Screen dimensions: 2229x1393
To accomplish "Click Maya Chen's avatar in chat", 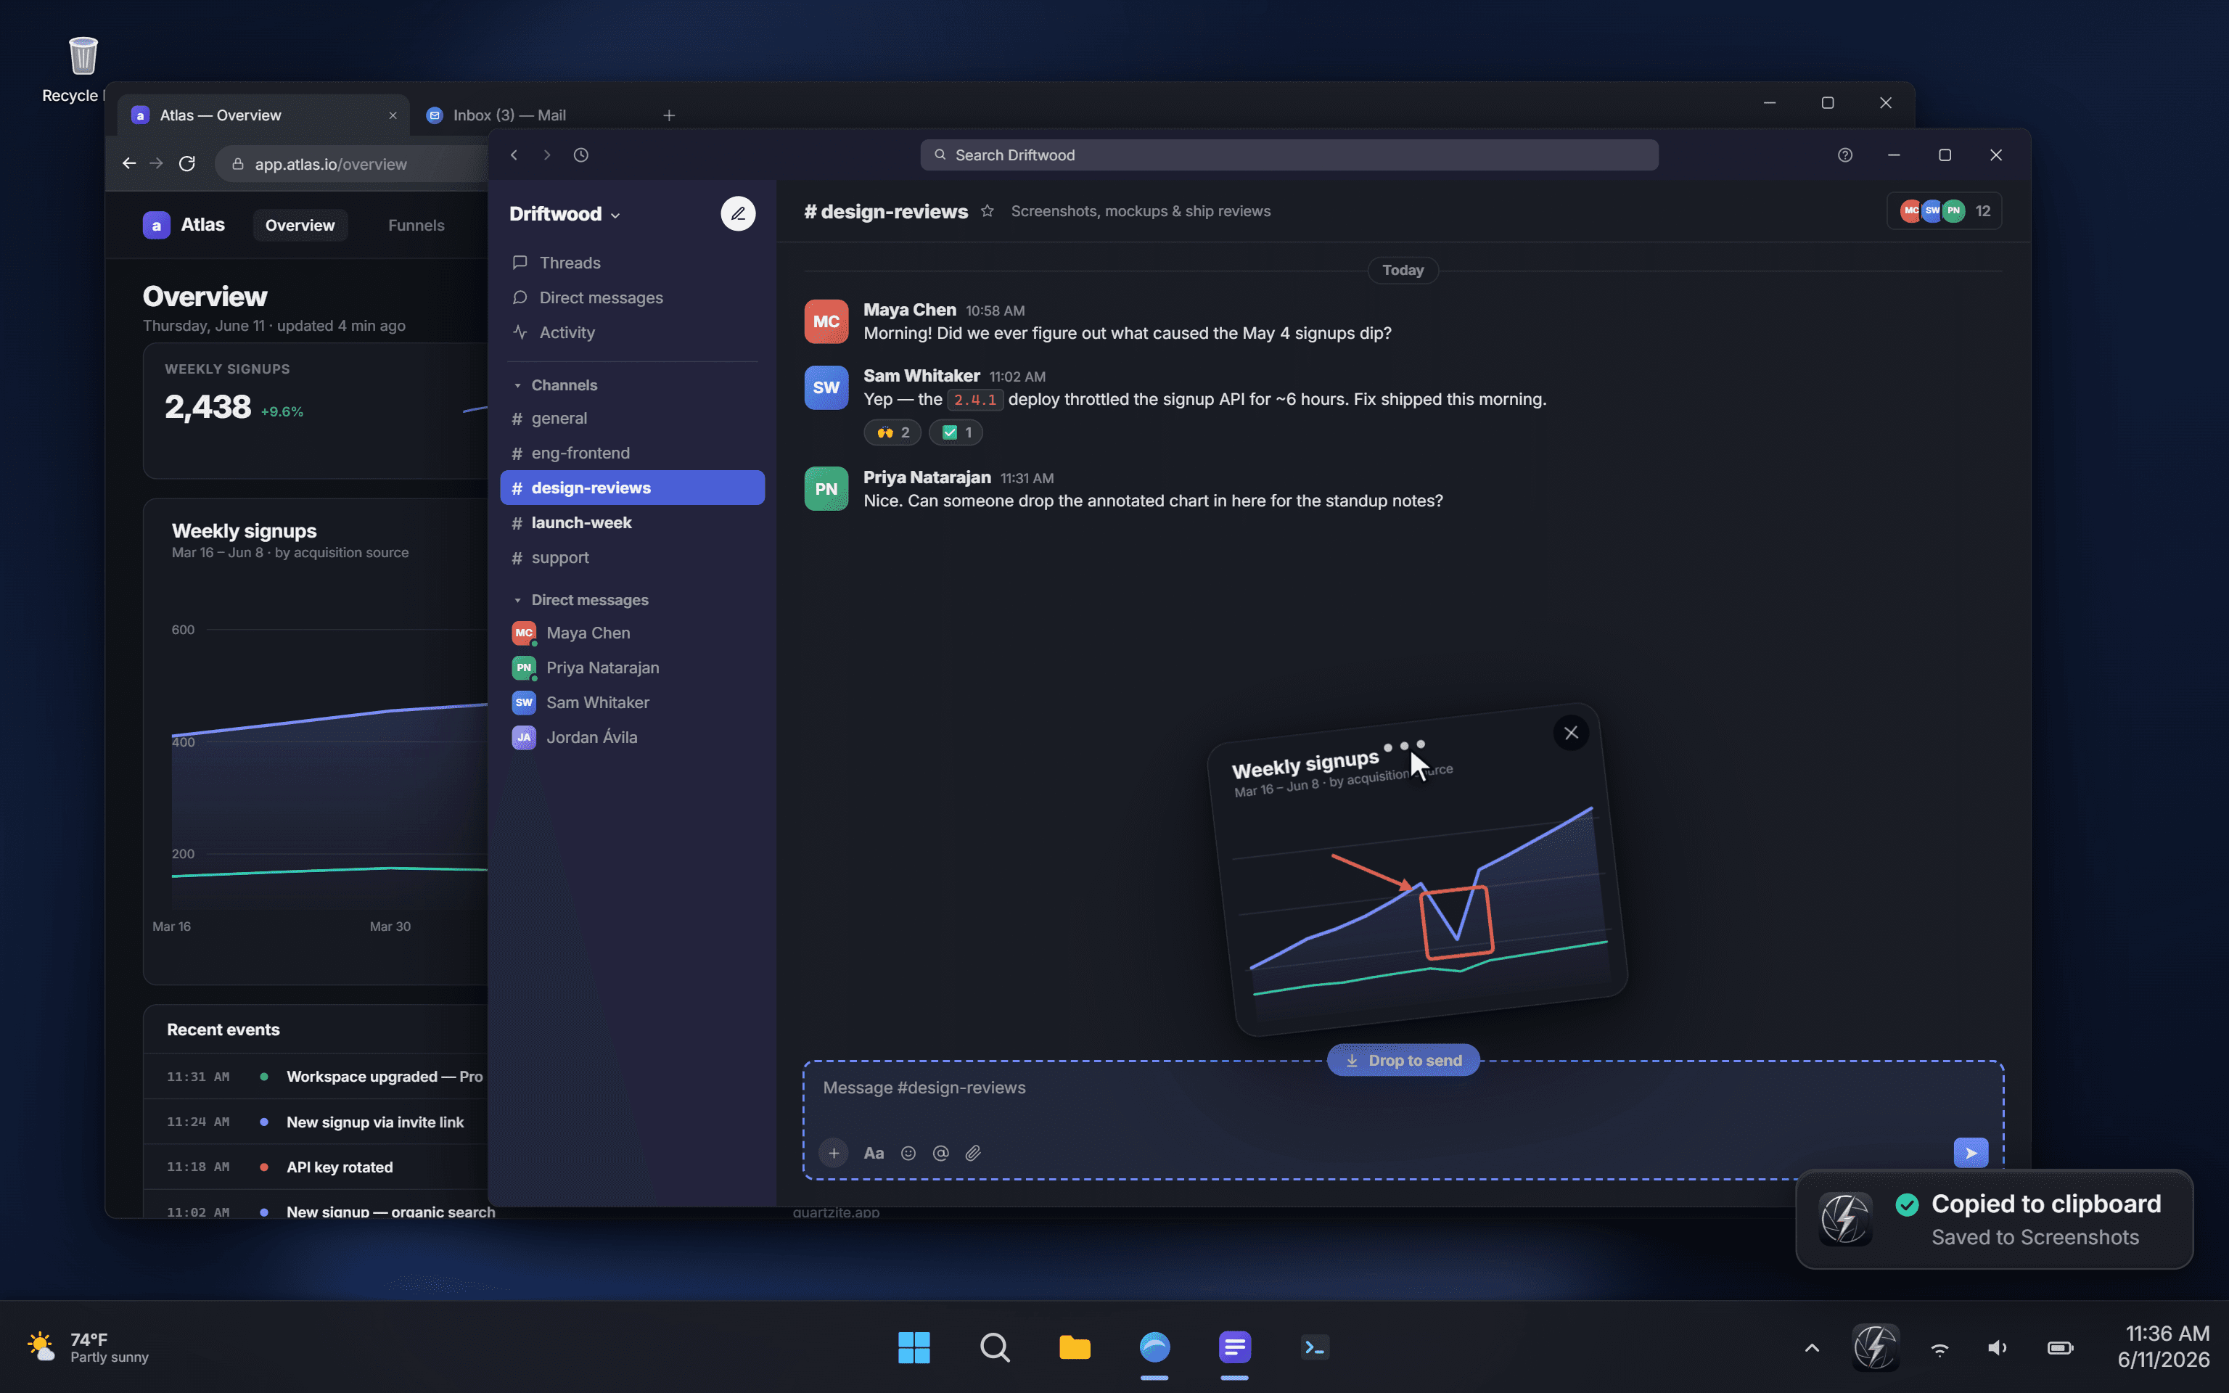I will 826,321.
